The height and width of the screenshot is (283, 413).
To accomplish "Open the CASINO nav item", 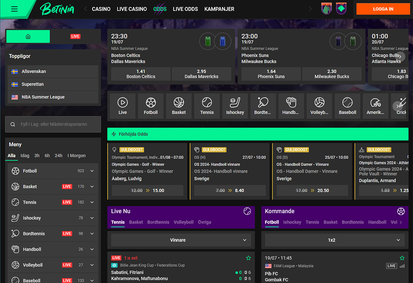I will [x=101, y=9].
